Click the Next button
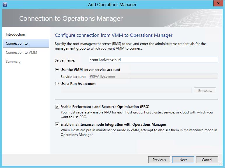The image size is (225, 168). pos(183,160)
